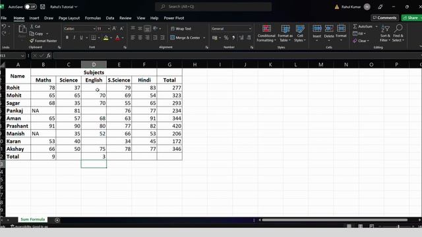
Task: Click the Comma Style icon
Action: coord(233,38)
